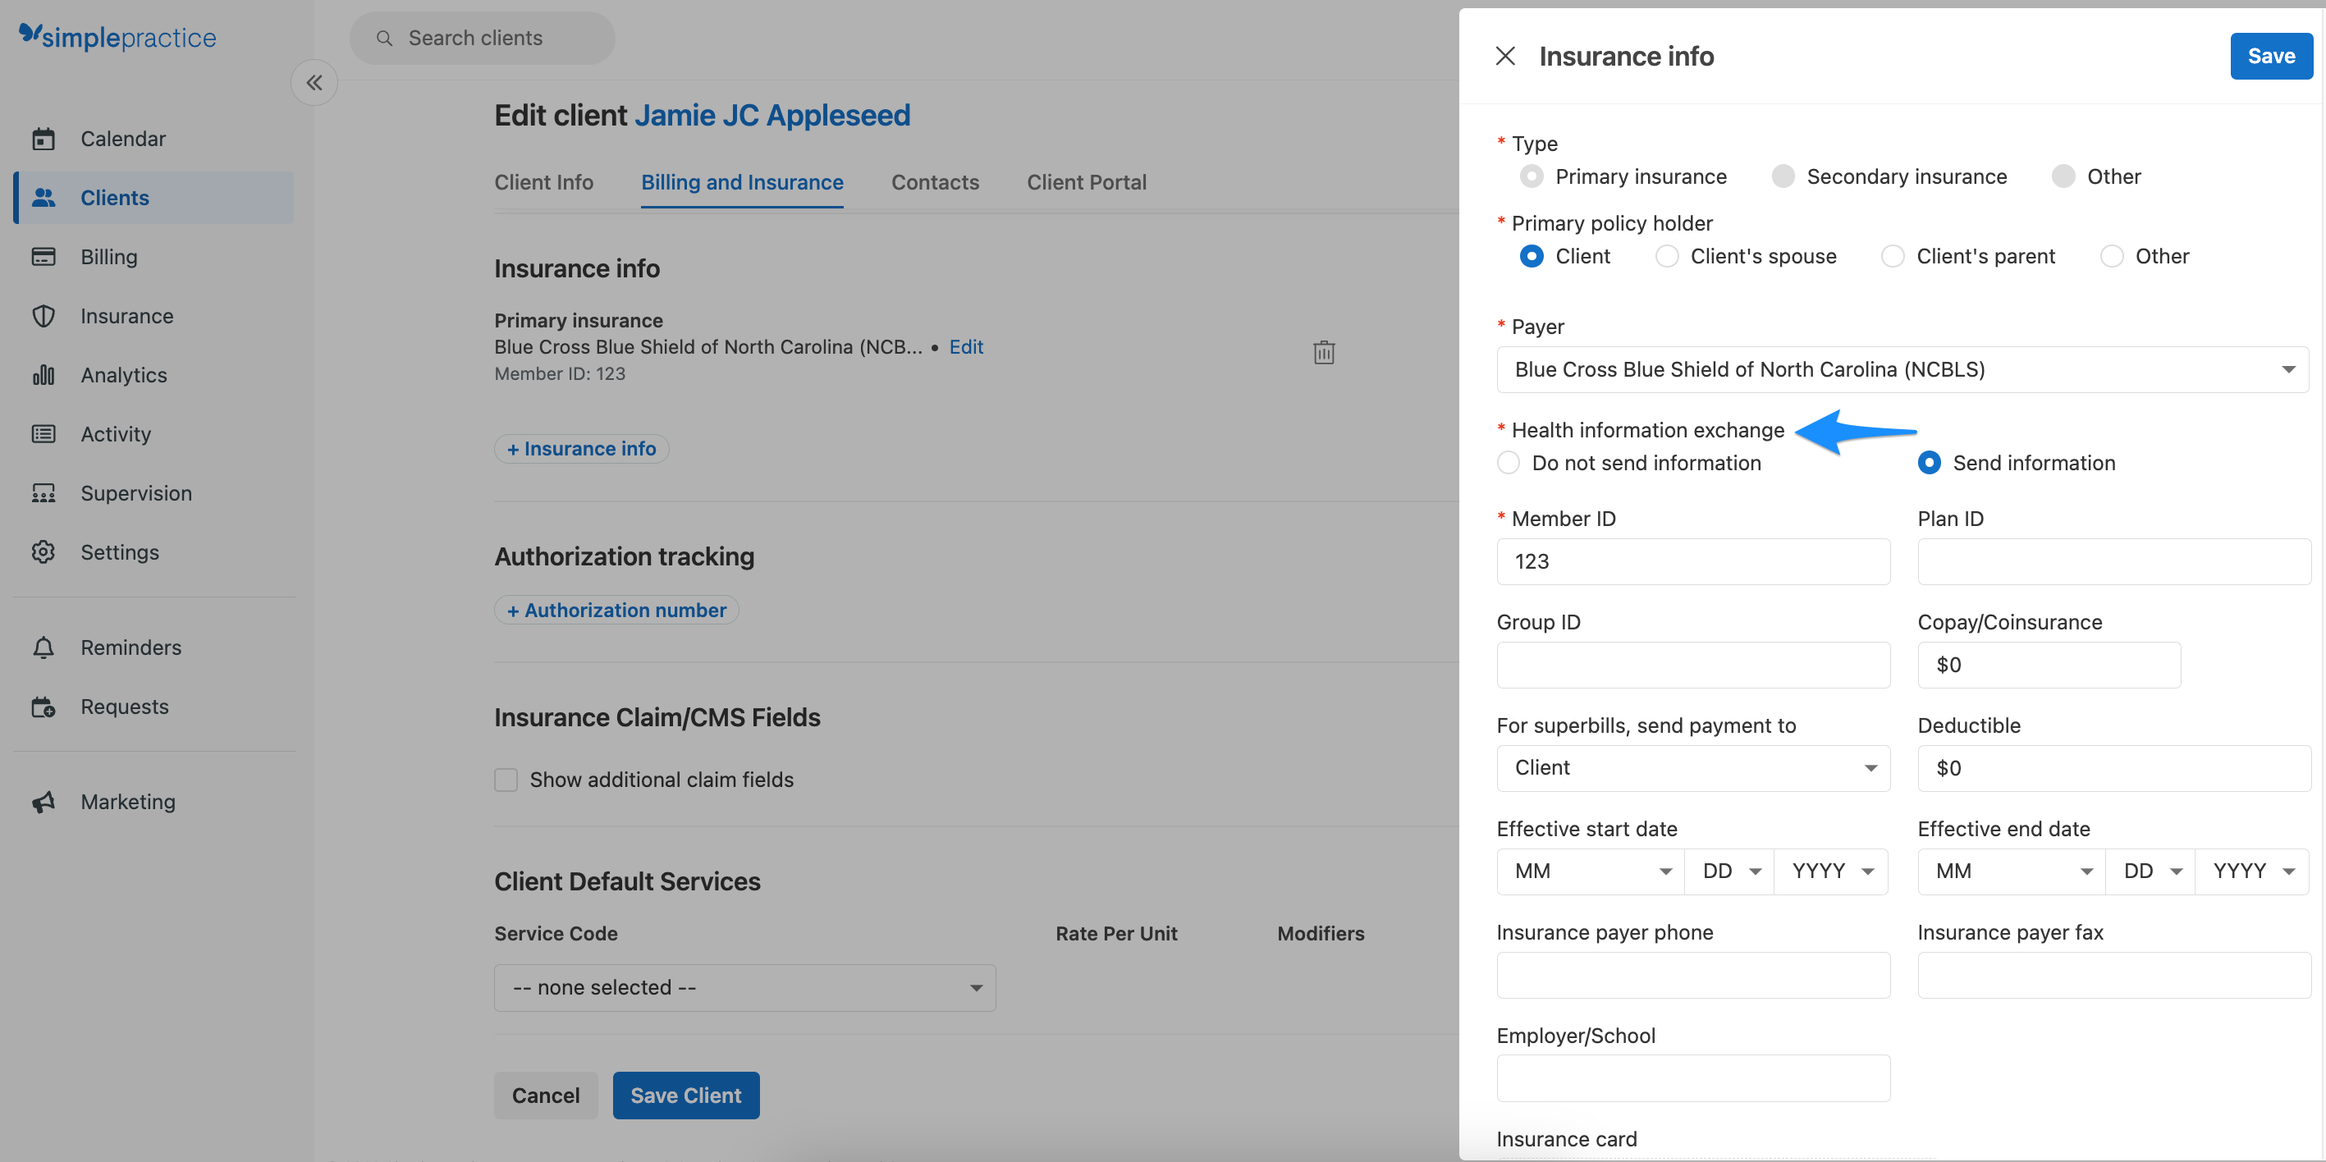The height and width of the screenshot is (1162, 2326).
Task: Open Effective start date day dropdown
Action: [x=1729, y=871]
